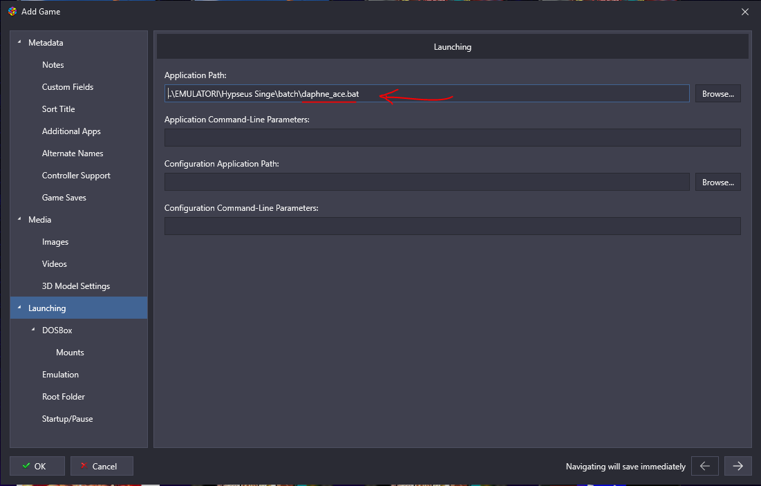Select Mounts under DOSBox
Screen dimensions: 761x486
[x=70, y=353]
